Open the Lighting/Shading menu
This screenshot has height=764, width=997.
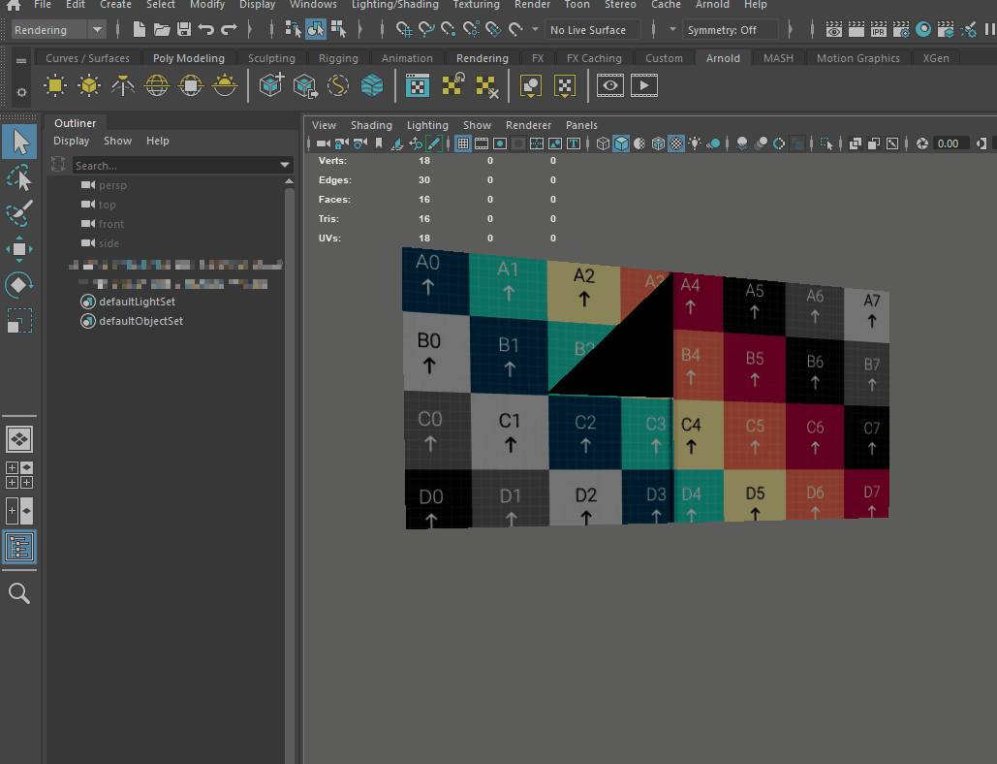coord(393,5)
